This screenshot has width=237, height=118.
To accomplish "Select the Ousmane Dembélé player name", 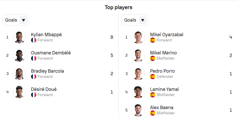I will (51, 53).
